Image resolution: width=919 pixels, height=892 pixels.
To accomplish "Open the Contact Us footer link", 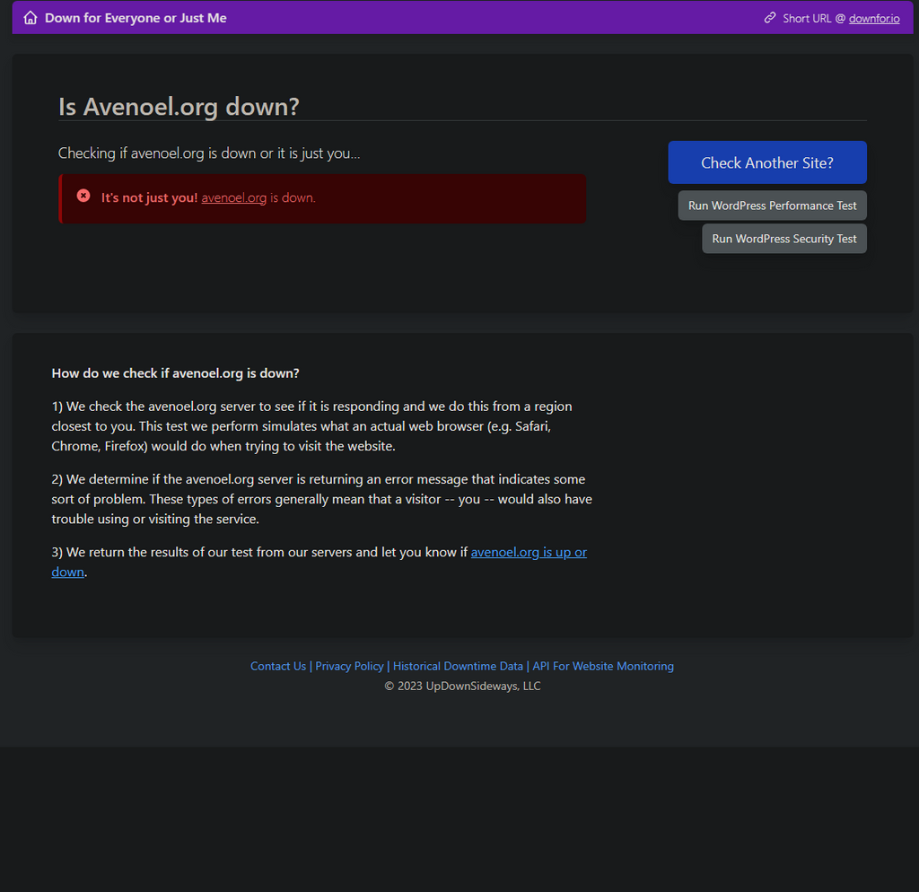I will 278,667.
